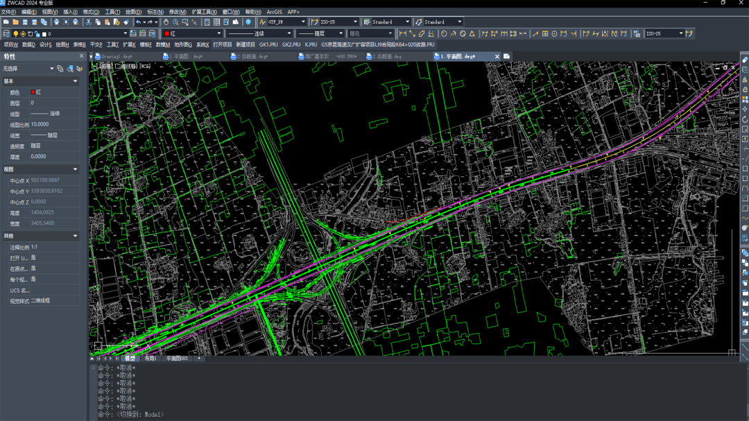The height and width of the screenshot is (421, 749).
Task: Open the 红 color dropdown in toolbar
Action: pos(218,33)
